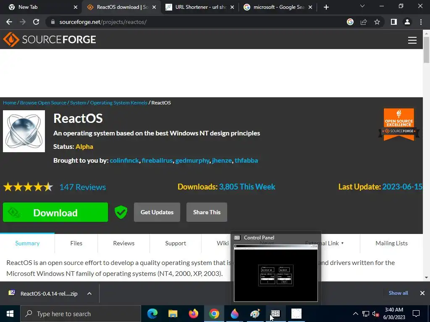
Task: Open the Windows Start menu
Action: pos(10,314)
